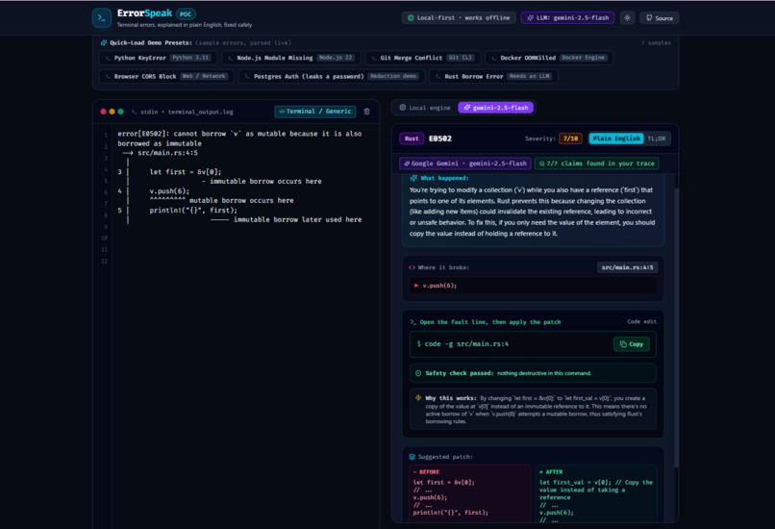Click the yellow window dot
Screen dimensions: 775x529
[112, 112]
